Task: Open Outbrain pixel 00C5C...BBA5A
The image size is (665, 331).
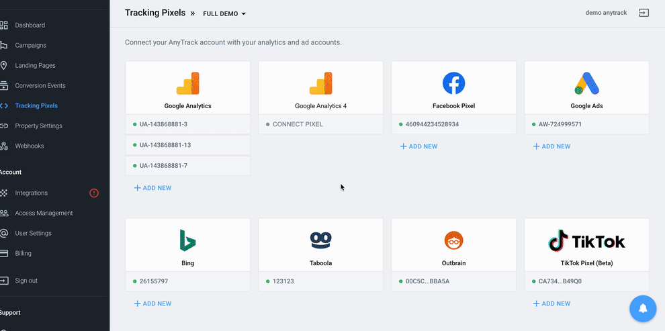Action: [x=454, y=281]
